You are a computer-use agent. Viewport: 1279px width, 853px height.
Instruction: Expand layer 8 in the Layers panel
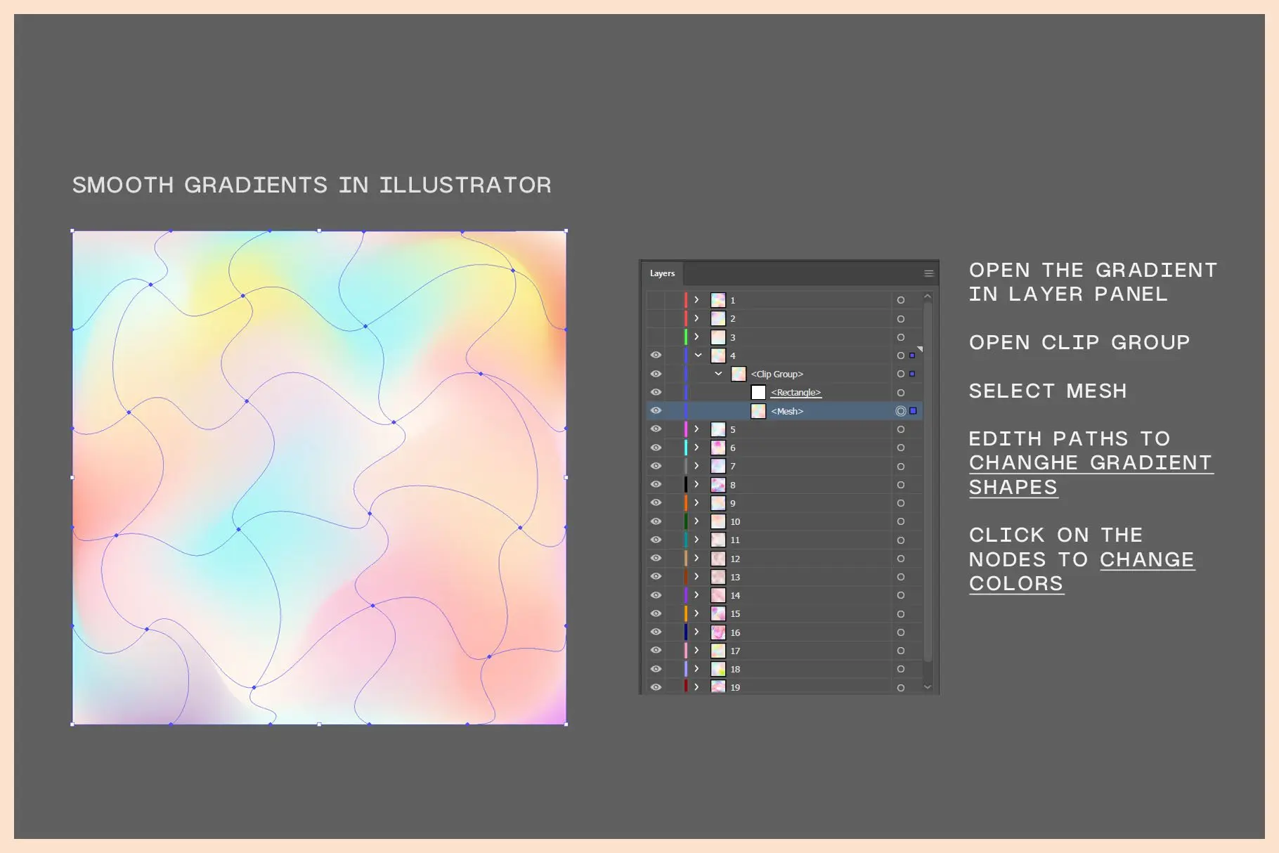tap(696, 484)
